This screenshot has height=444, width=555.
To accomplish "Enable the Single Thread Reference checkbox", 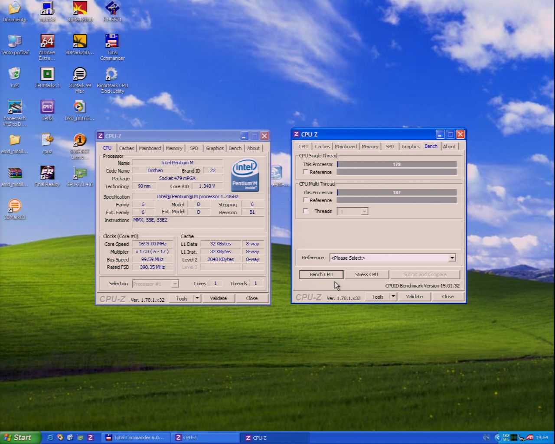I will (306, 172).
